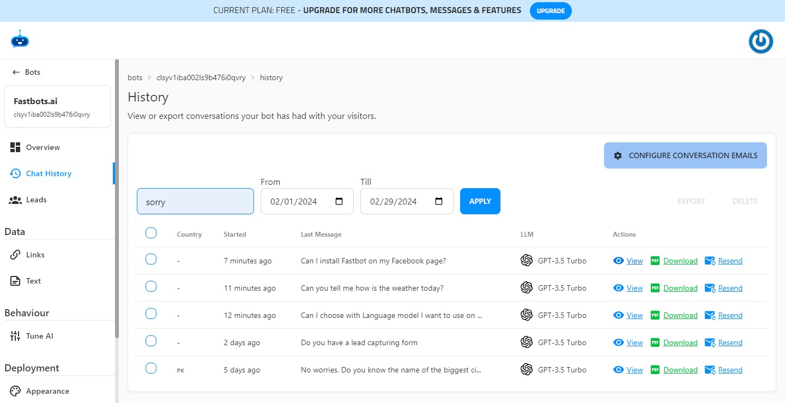Click the sidebar vertical scrollbar
785x403 pixels.
[x=117, y=199]
